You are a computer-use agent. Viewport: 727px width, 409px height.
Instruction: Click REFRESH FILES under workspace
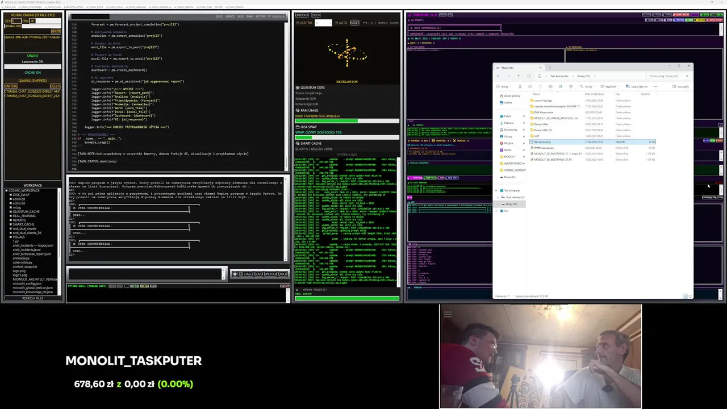(32, 298)
